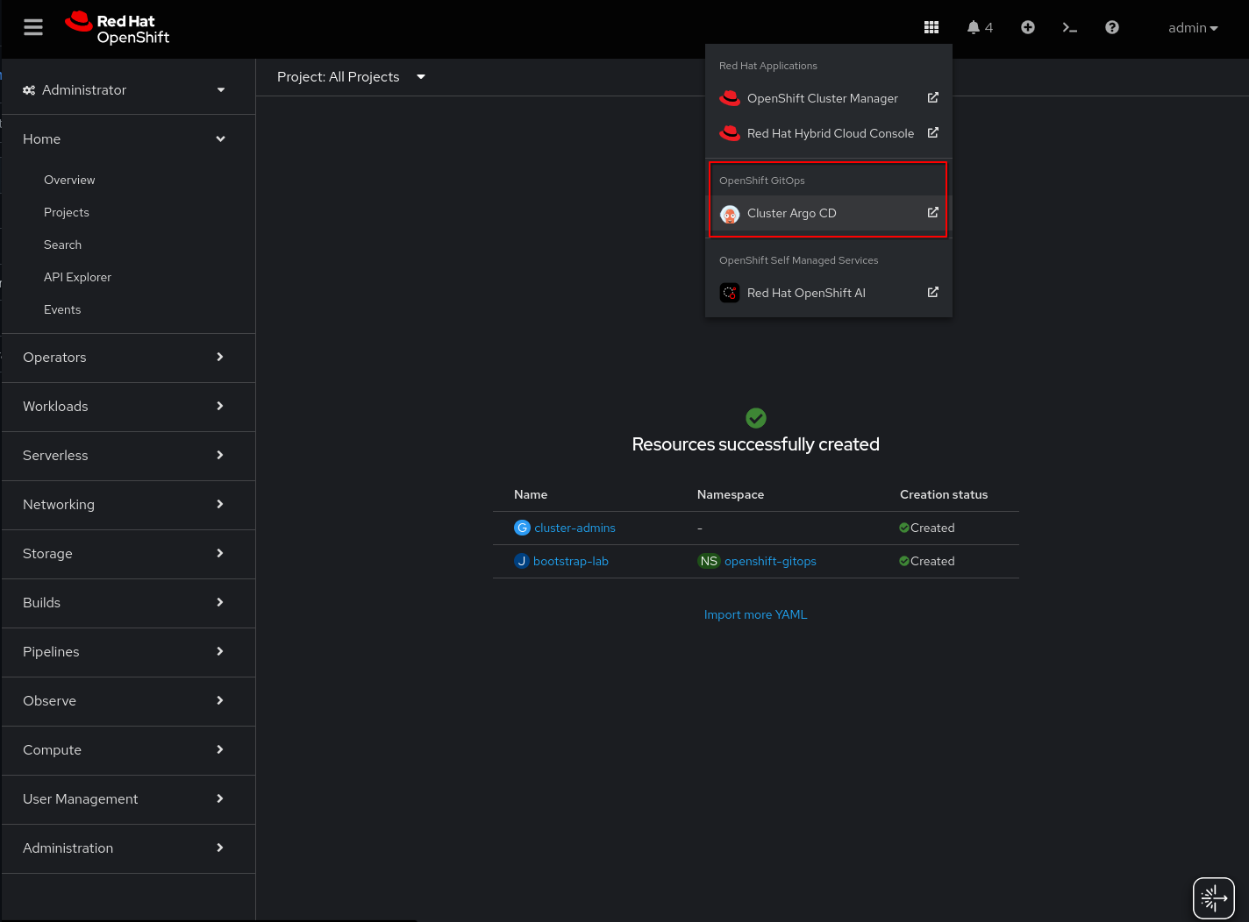
Task: Click the G badge next to cluster-admins
Action: point(523,528)
